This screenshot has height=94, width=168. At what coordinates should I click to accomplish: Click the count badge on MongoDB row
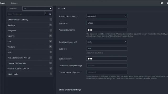(51, 30)
